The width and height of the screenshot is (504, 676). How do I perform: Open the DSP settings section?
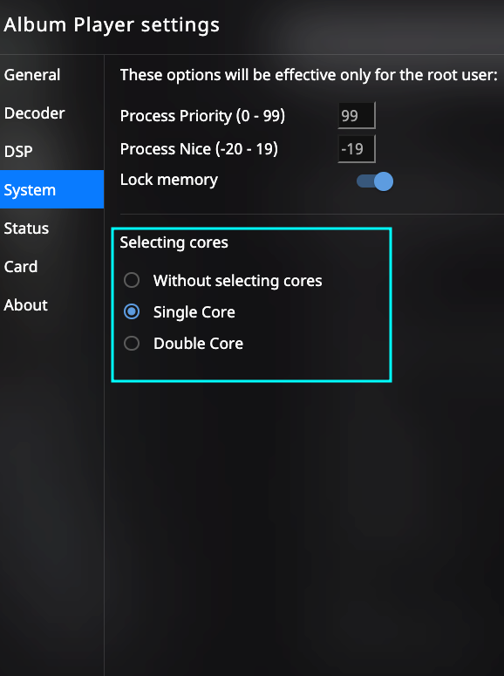[x=51, y=151]
